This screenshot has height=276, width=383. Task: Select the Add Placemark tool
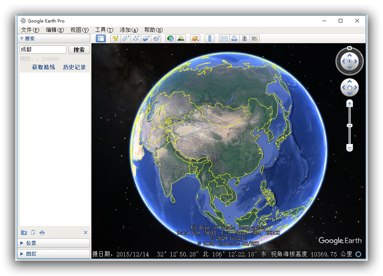[x=115, y=38]
